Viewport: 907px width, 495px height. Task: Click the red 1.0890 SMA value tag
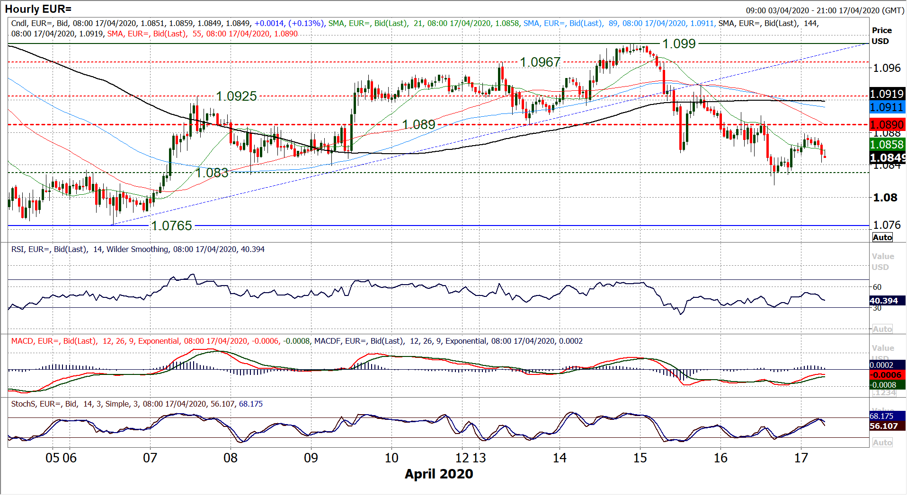pyautogui.click(x=887, y=125)
